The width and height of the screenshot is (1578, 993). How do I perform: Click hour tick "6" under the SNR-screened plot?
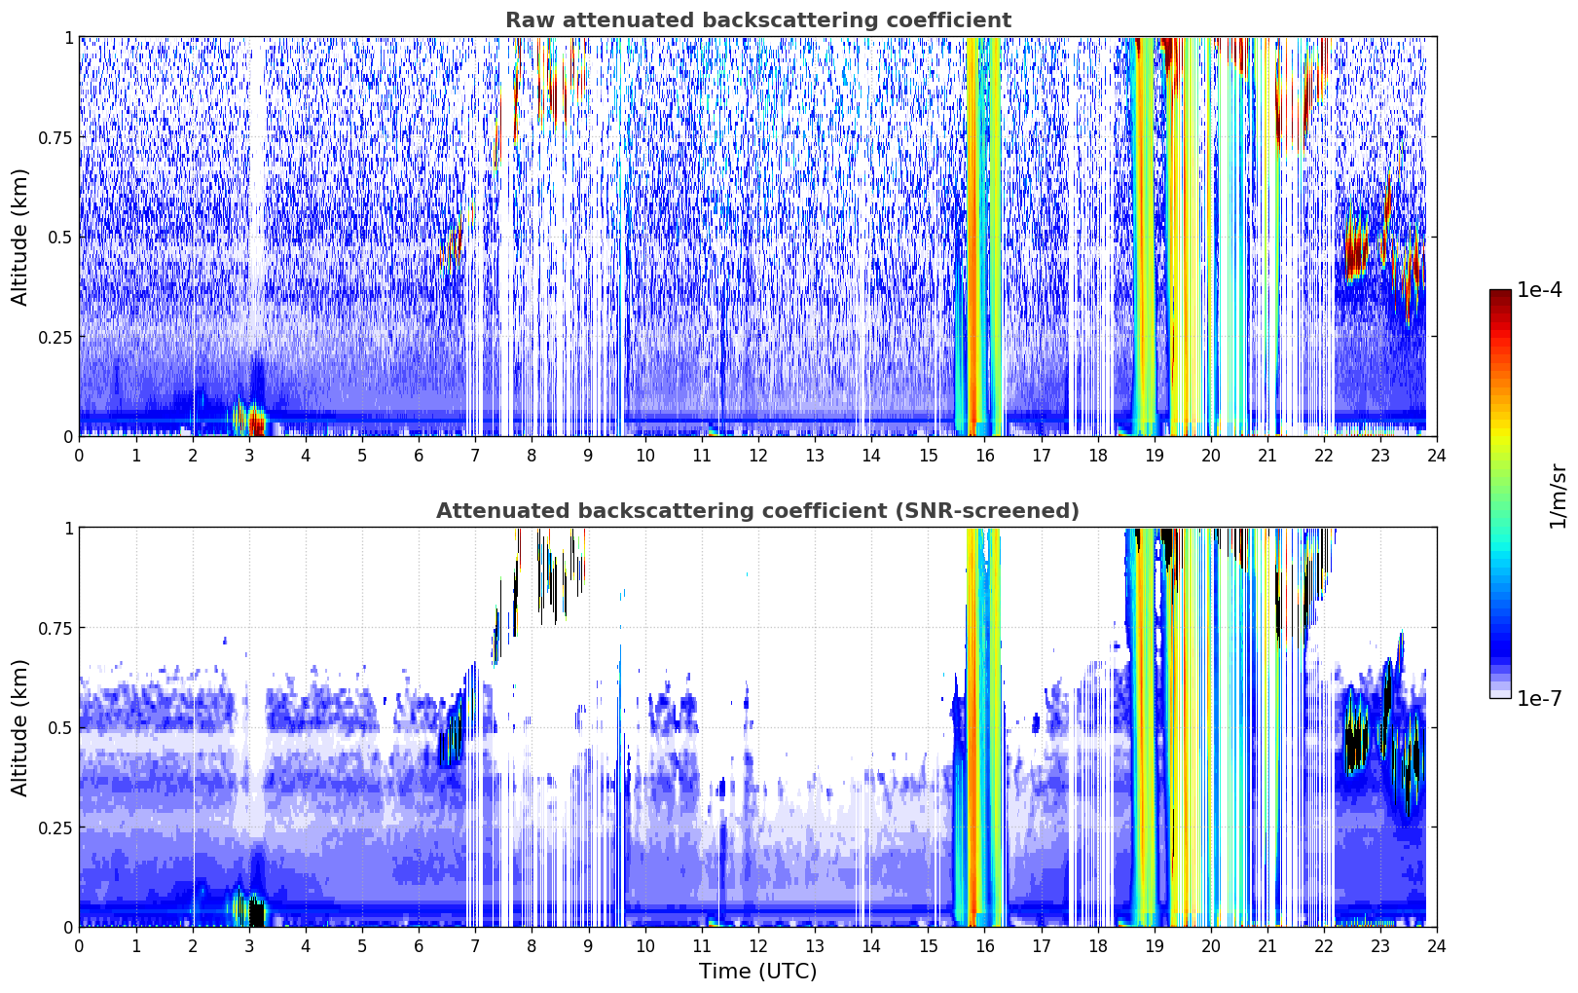pyautogui.click(x=419, y=945)
